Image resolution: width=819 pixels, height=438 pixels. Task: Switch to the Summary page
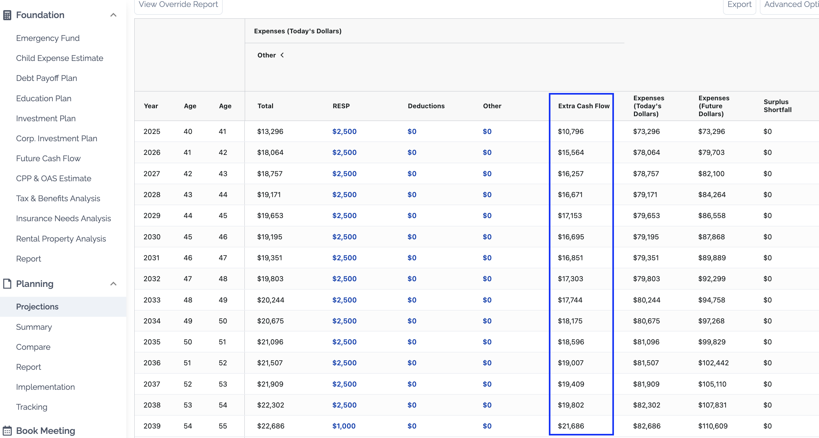pyautogui.click(x=34, y=327)
